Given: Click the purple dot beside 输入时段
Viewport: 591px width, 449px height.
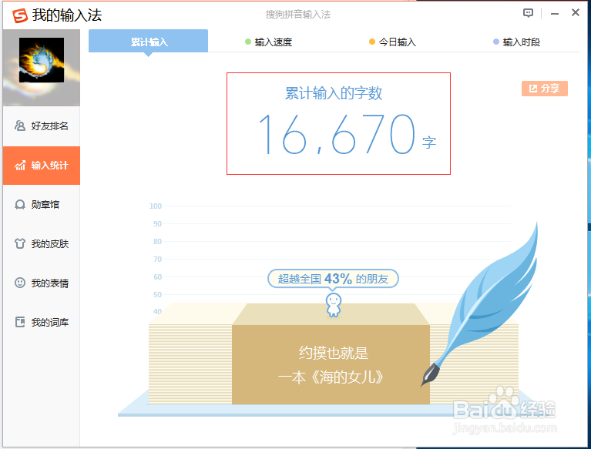Looking at the screenshot, I should point(496,42).
